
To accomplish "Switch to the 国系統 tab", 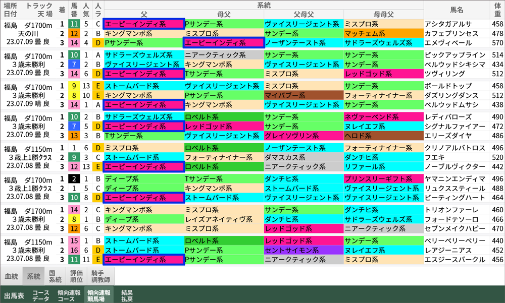I will pos(55,276).
